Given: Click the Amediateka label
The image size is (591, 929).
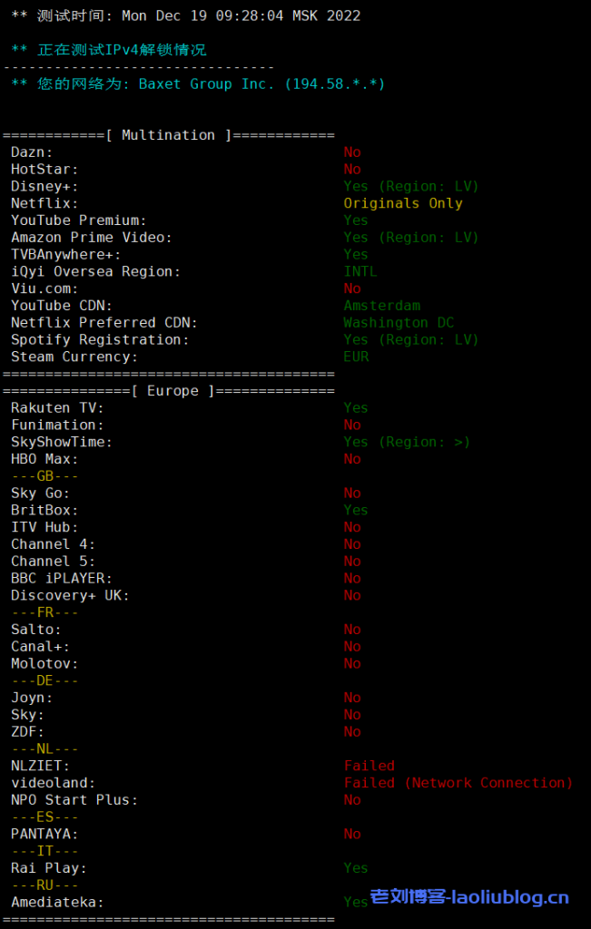Looking at the screenshot, I should [x=57, y=903].
